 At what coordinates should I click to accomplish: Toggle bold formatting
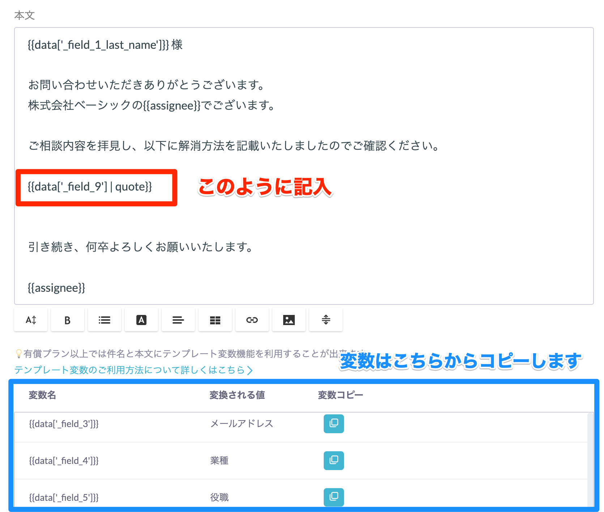[x=67, y=320]
